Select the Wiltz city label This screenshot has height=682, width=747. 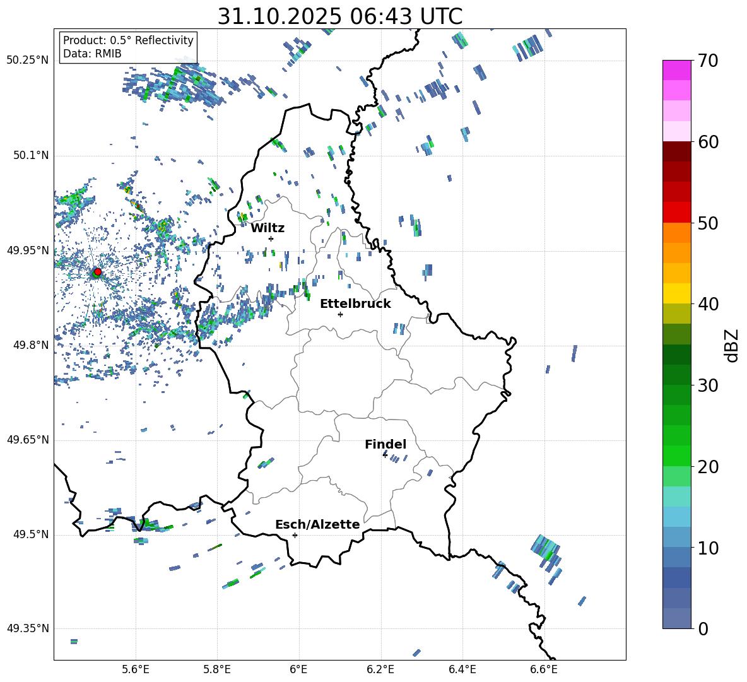(268, 228)
